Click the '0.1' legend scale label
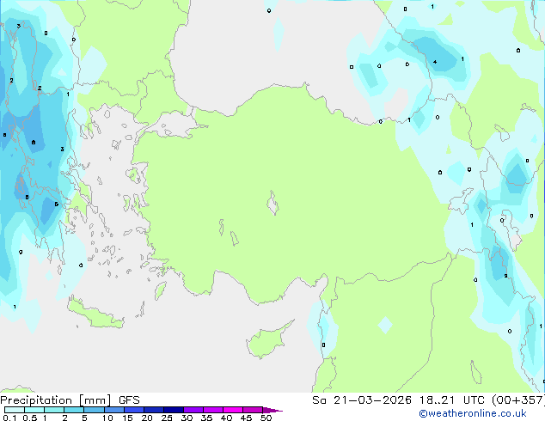Viewport: 545px width, 421px height. pyautogui.click(x=9, y=418)
